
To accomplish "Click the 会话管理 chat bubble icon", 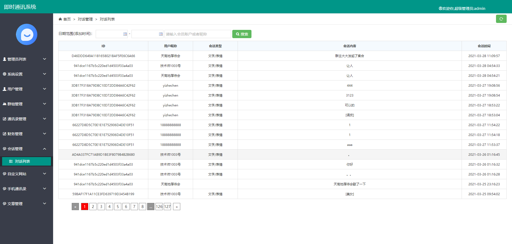I will 4,149.
